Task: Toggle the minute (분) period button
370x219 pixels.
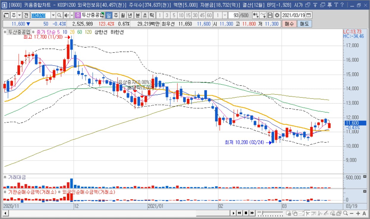Action: click(x=138, y=15)
